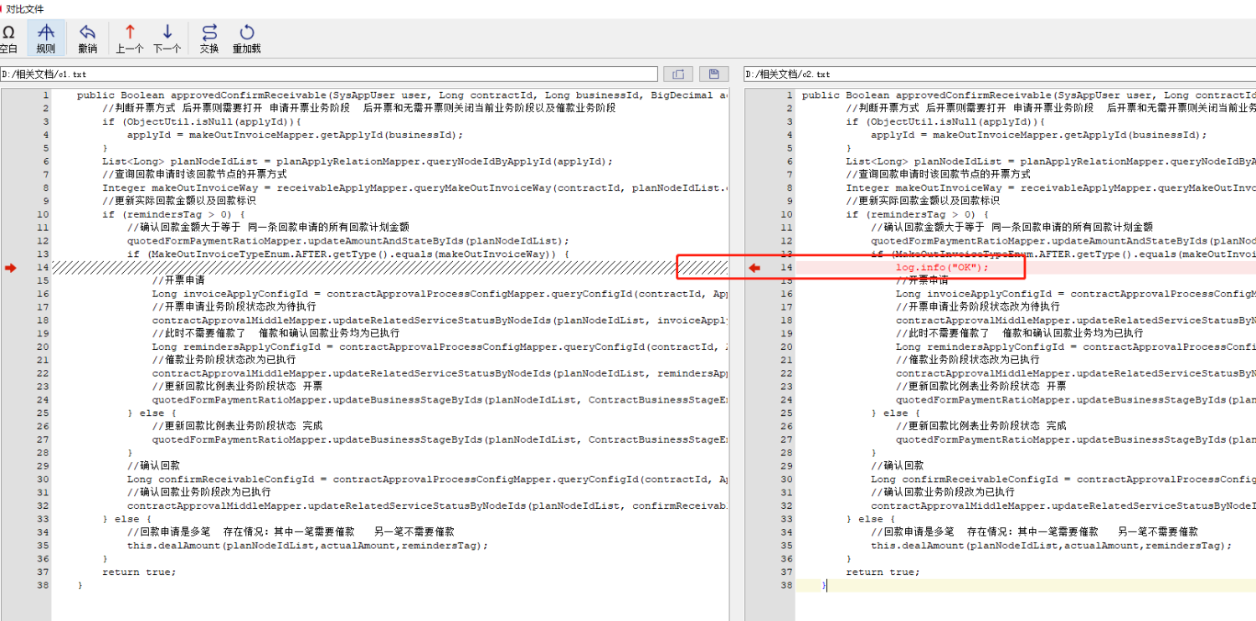Select the 对比文件 window title
Image resolution: width=1256 pixels, height=621 pixels.
pos(27,7)
